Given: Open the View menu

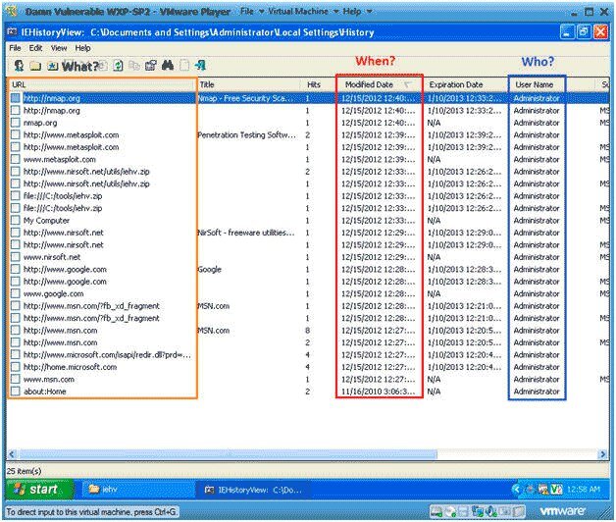Looking at the screenshot, I should (x=59, y=48).
